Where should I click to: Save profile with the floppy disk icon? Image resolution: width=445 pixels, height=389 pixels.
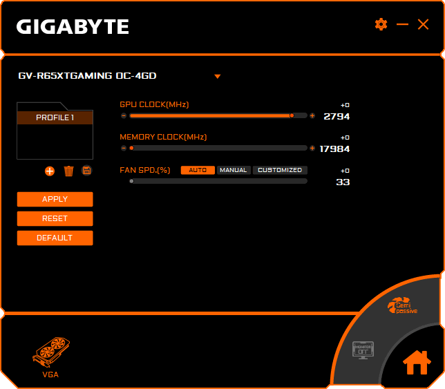point(87,171)
